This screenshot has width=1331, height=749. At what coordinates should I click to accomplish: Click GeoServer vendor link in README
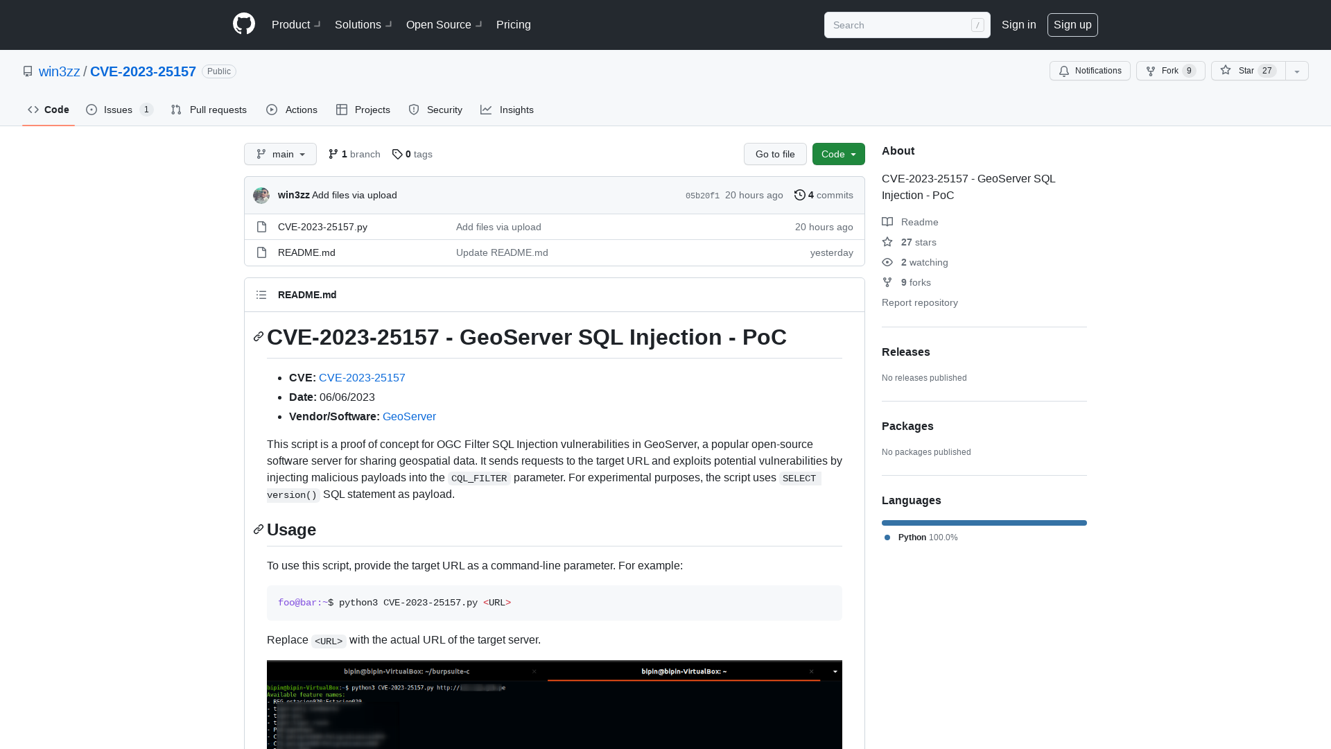click(408, 416)
